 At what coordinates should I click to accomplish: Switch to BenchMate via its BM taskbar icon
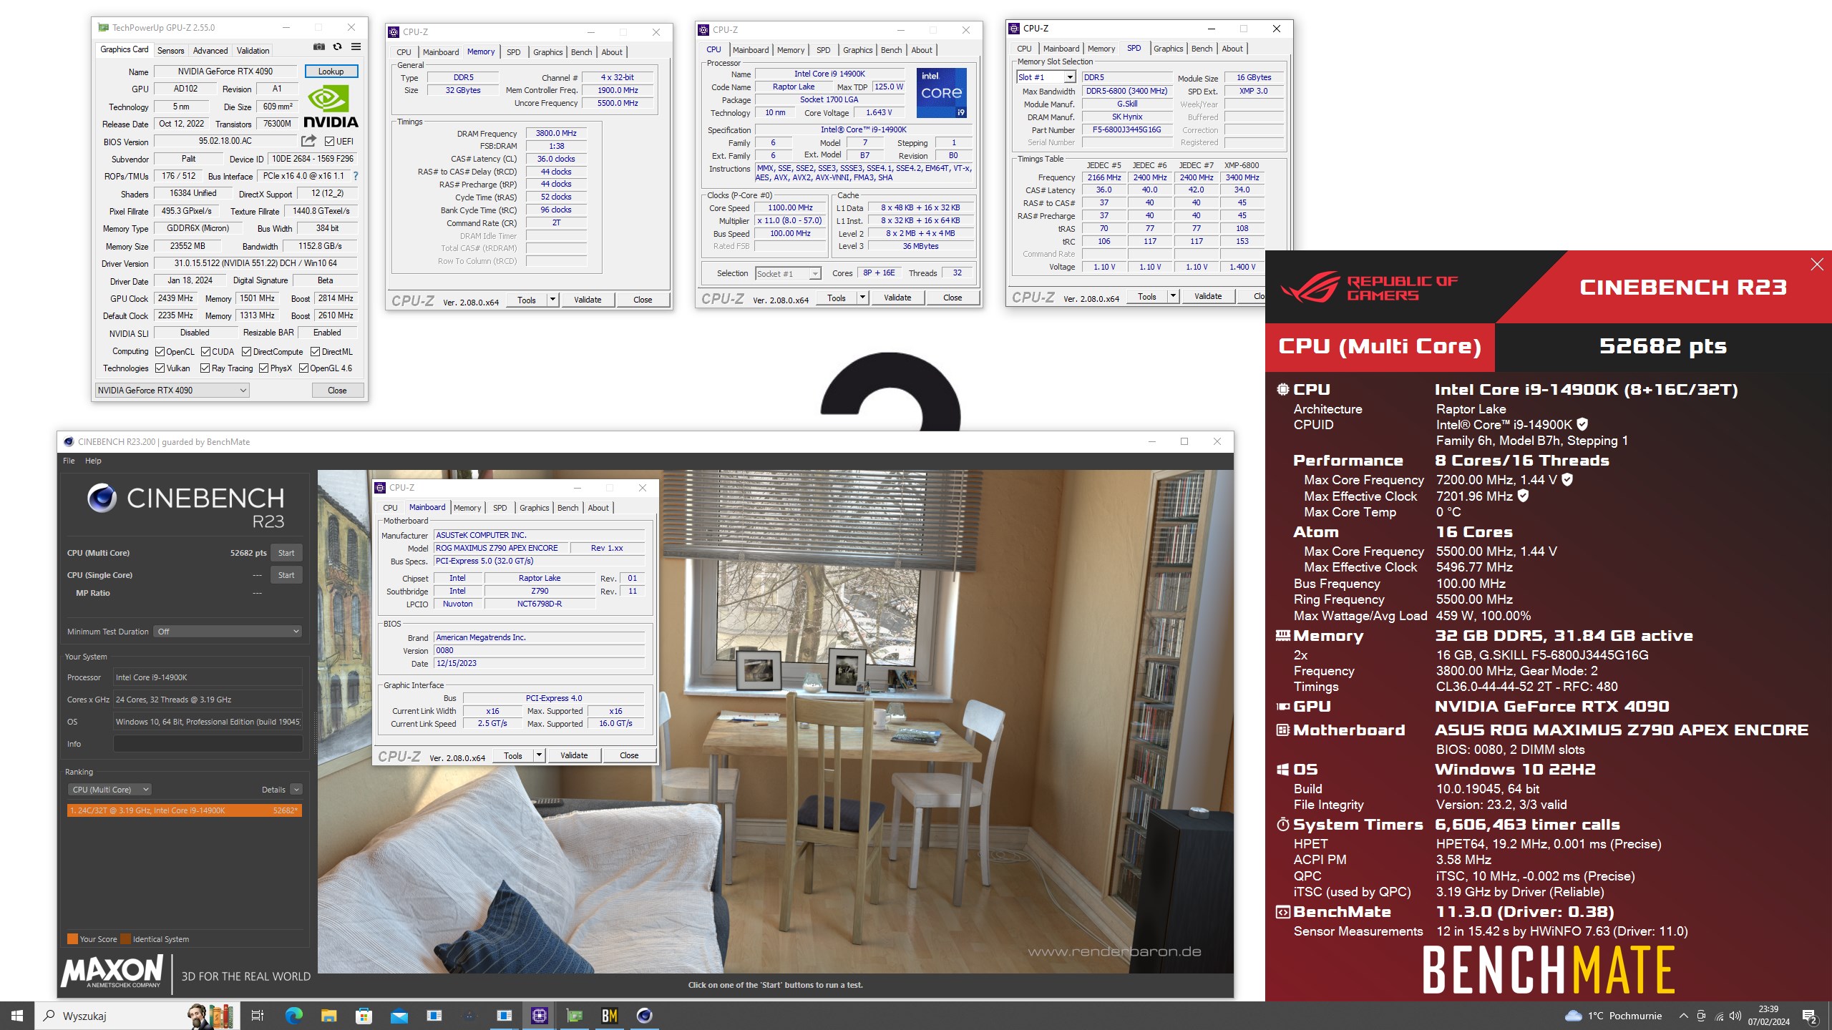(x=610, y=1016)
